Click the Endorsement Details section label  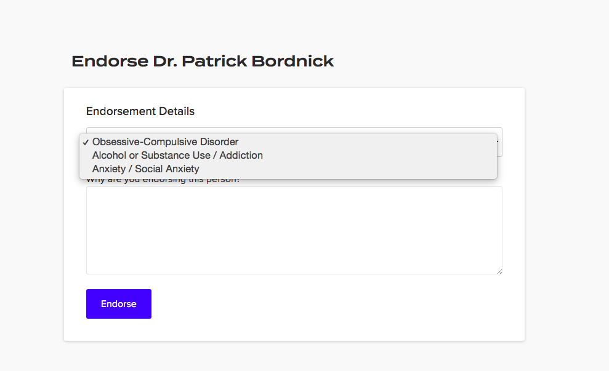tap(140, 111)
